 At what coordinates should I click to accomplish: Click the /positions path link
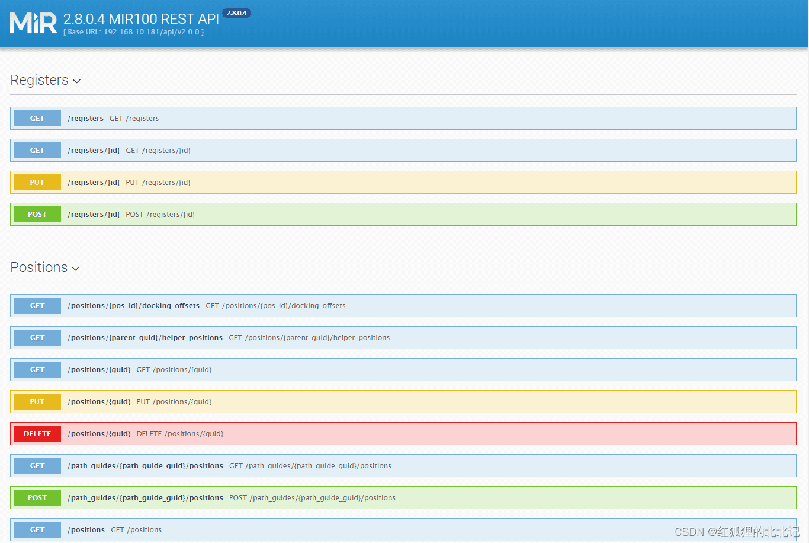click(86, 530)
